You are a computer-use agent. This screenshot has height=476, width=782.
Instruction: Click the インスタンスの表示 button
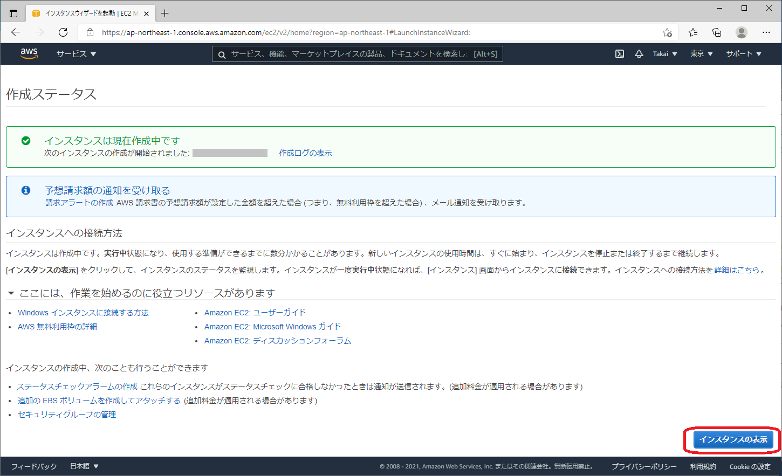[x=732, y=439]
